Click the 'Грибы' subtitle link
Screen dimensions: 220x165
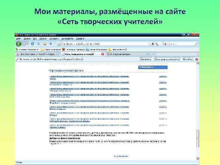(x=53, y=79)
